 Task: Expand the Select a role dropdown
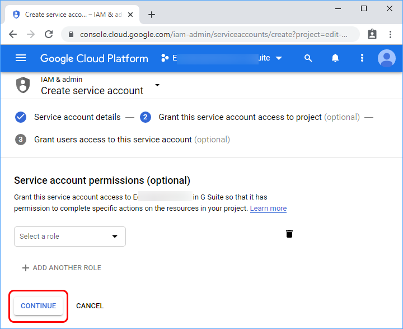click(x=70, y=237)
